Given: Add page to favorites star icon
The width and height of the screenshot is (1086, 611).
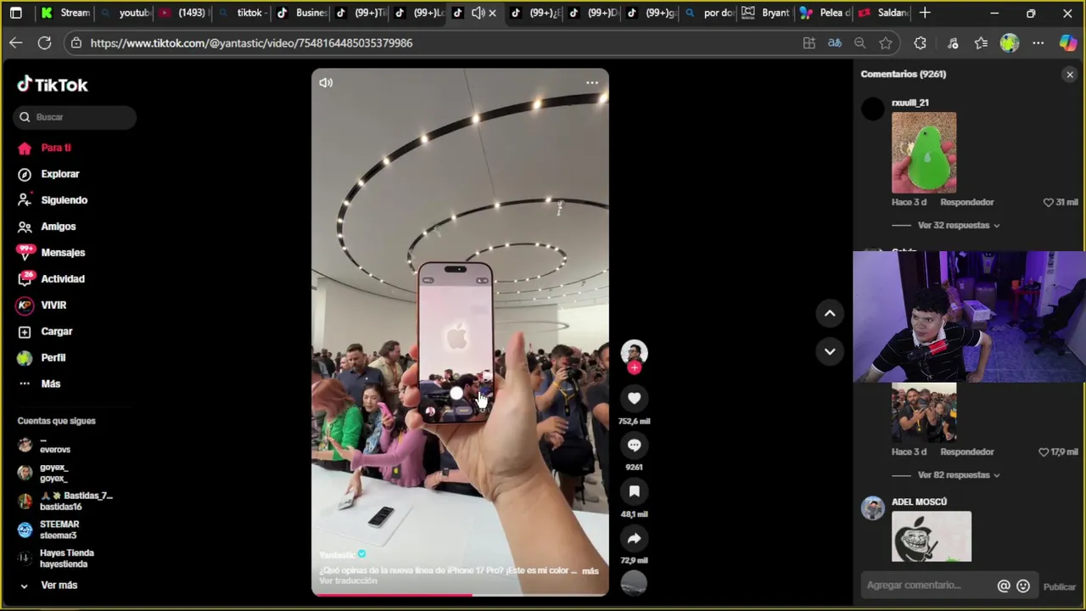Looking at the screenshot, I should (886, 42).
